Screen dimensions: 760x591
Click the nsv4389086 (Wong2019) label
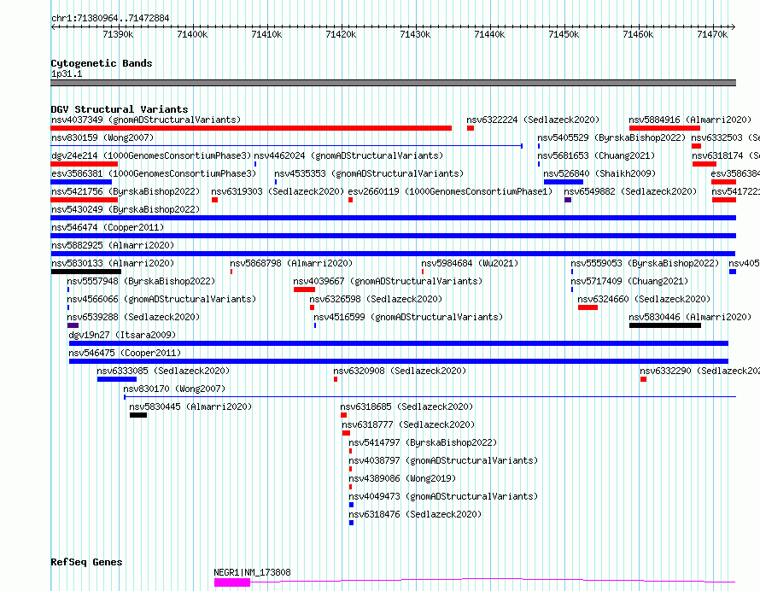402,478
